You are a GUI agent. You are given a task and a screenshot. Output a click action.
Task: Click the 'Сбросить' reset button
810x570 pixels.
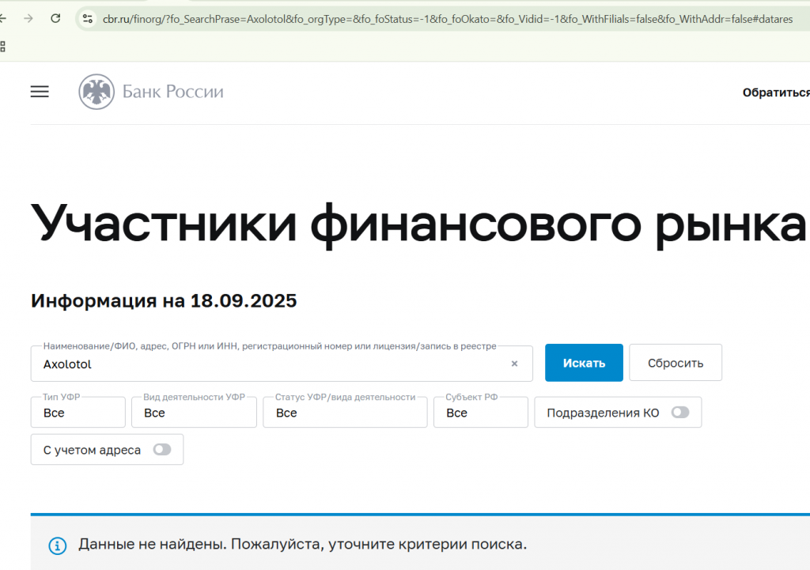click(675, 363)
